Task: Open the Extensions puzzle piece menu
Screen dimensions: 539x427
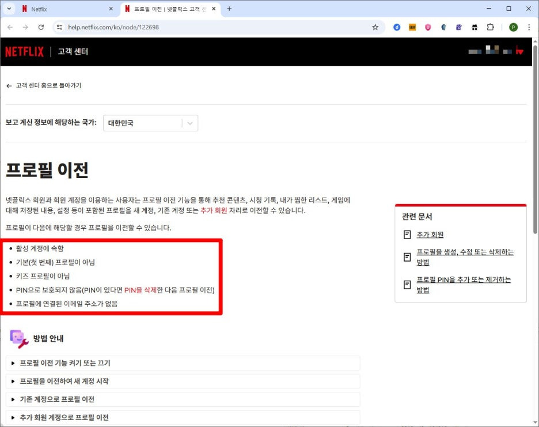Action: coord(490,27)
